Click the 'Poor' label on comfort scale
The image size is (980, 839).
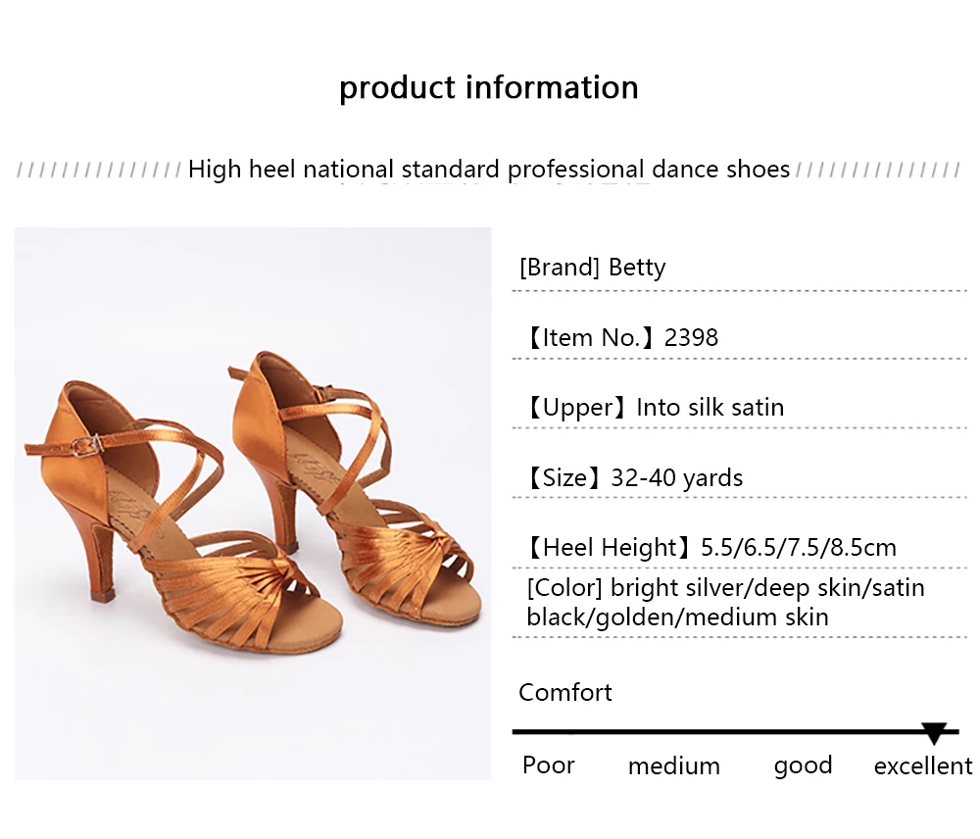point(548,765)
